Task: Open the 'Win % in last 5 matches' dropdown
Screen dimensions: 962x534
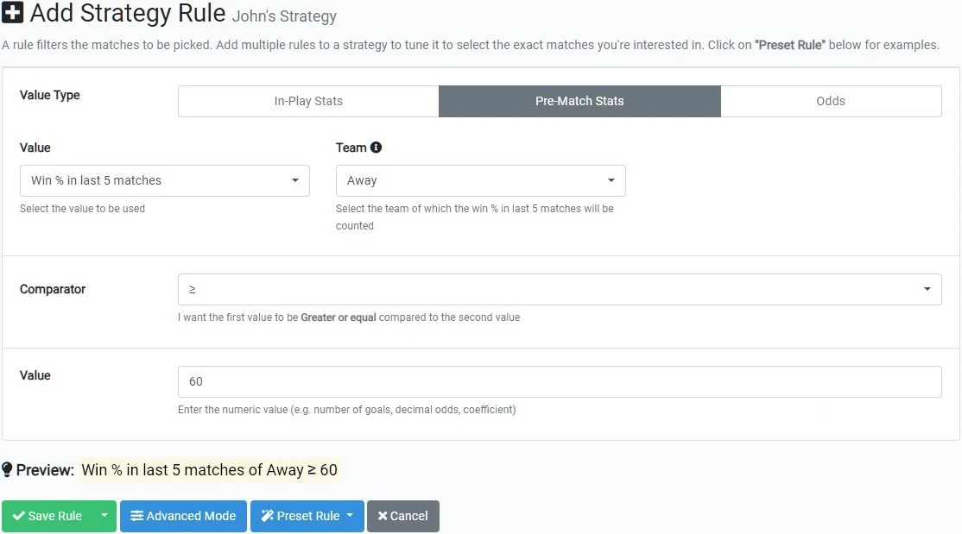Action: (164, 180)
